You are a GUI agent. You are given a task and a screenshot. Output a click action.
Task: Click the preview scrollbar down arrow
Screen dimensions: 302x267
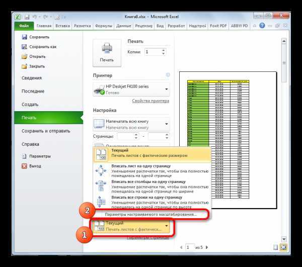(x=284, y=239)
